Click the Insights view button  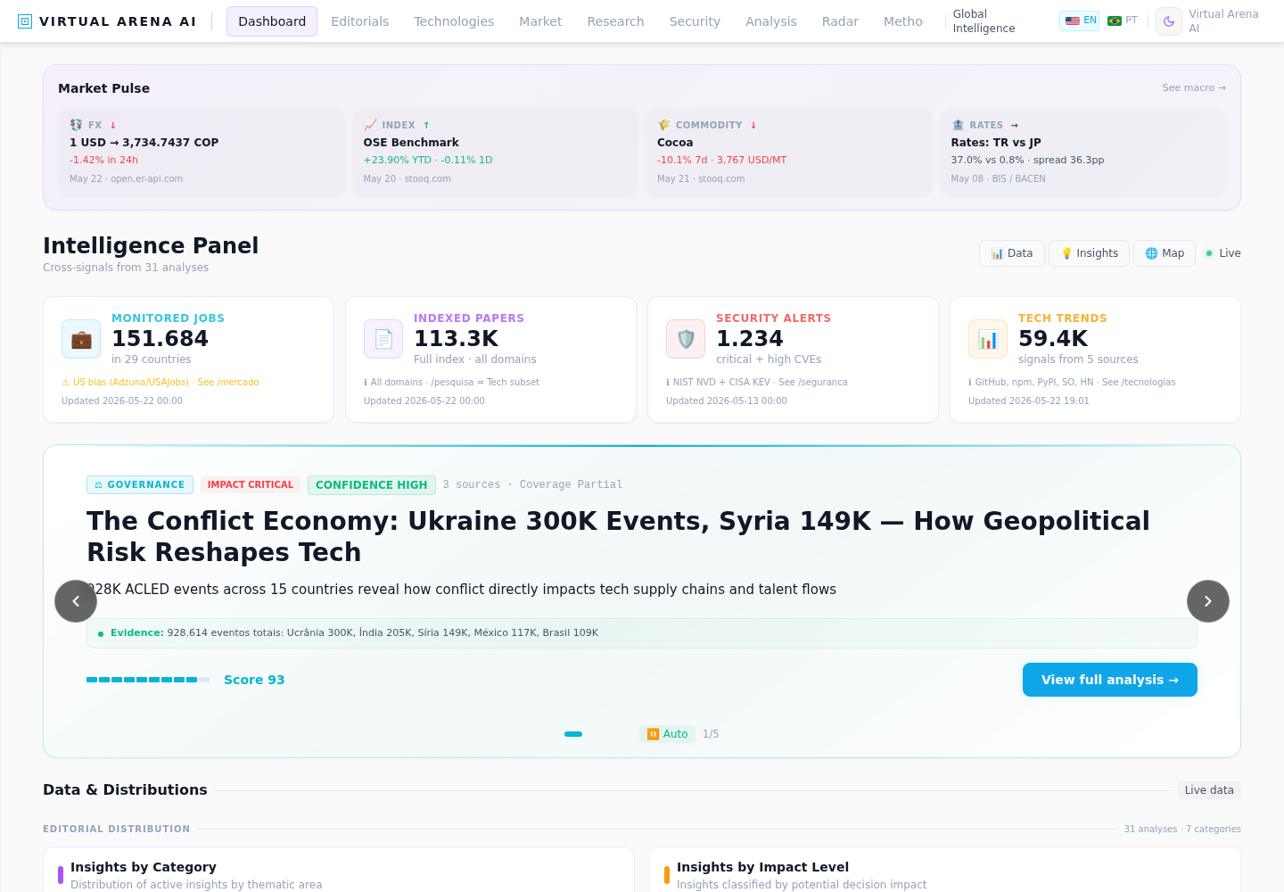pos(1089,253)
